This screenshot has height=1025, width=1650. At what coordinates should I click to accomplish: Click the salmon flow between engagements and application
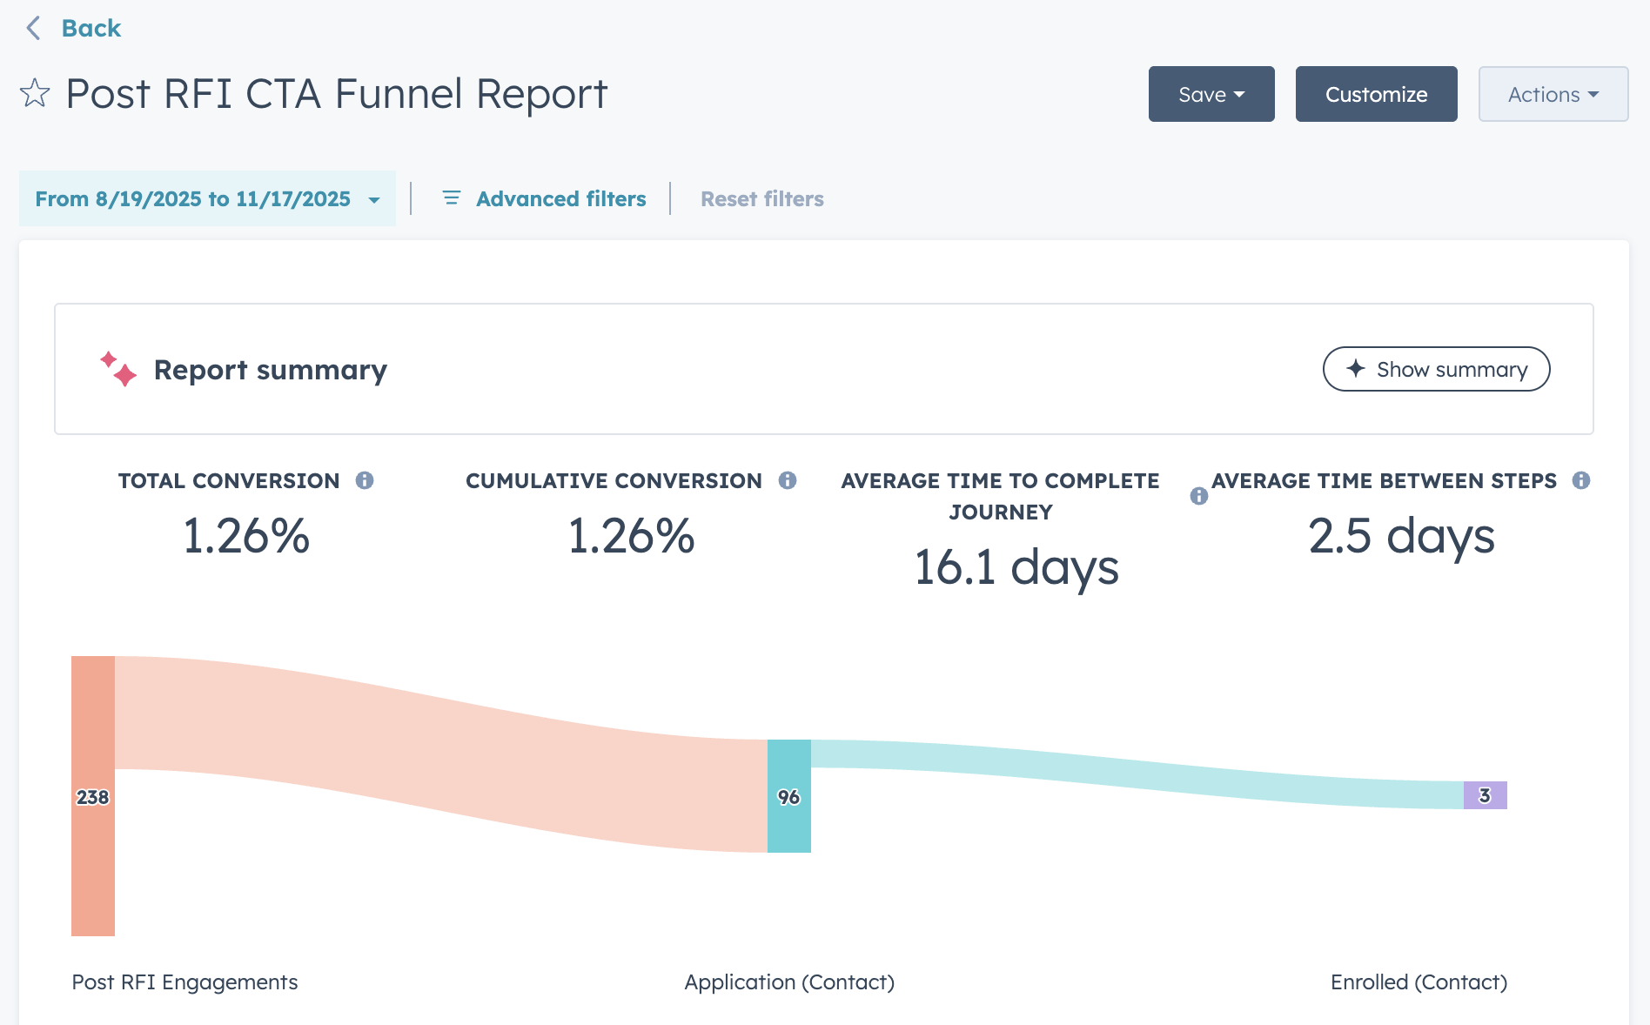click(x=441, y=753)
